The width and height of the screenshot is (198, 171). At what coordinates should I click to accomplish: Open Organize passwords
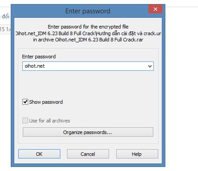[88, 132]
